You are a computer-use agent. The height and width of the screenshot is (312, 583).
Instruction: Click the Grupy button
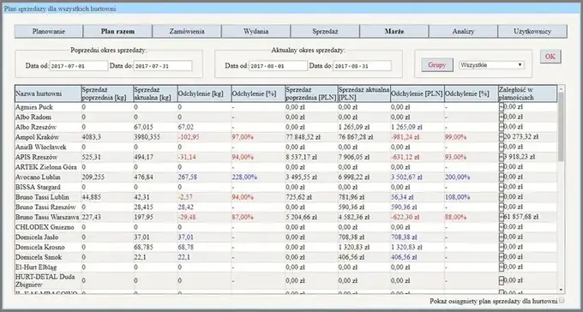pyautogui.click(x=437, y=64)
